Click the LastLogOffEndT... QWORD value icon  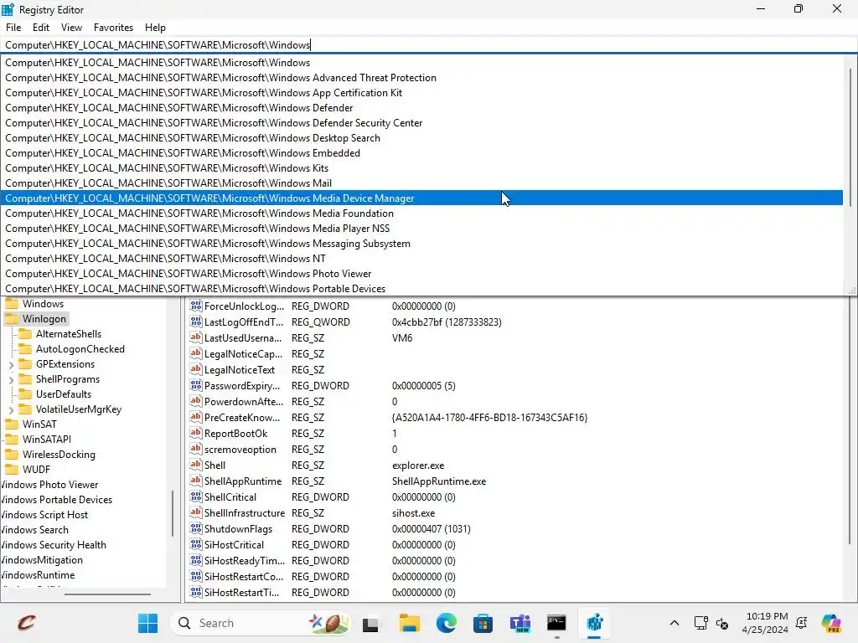click(196, 322)
